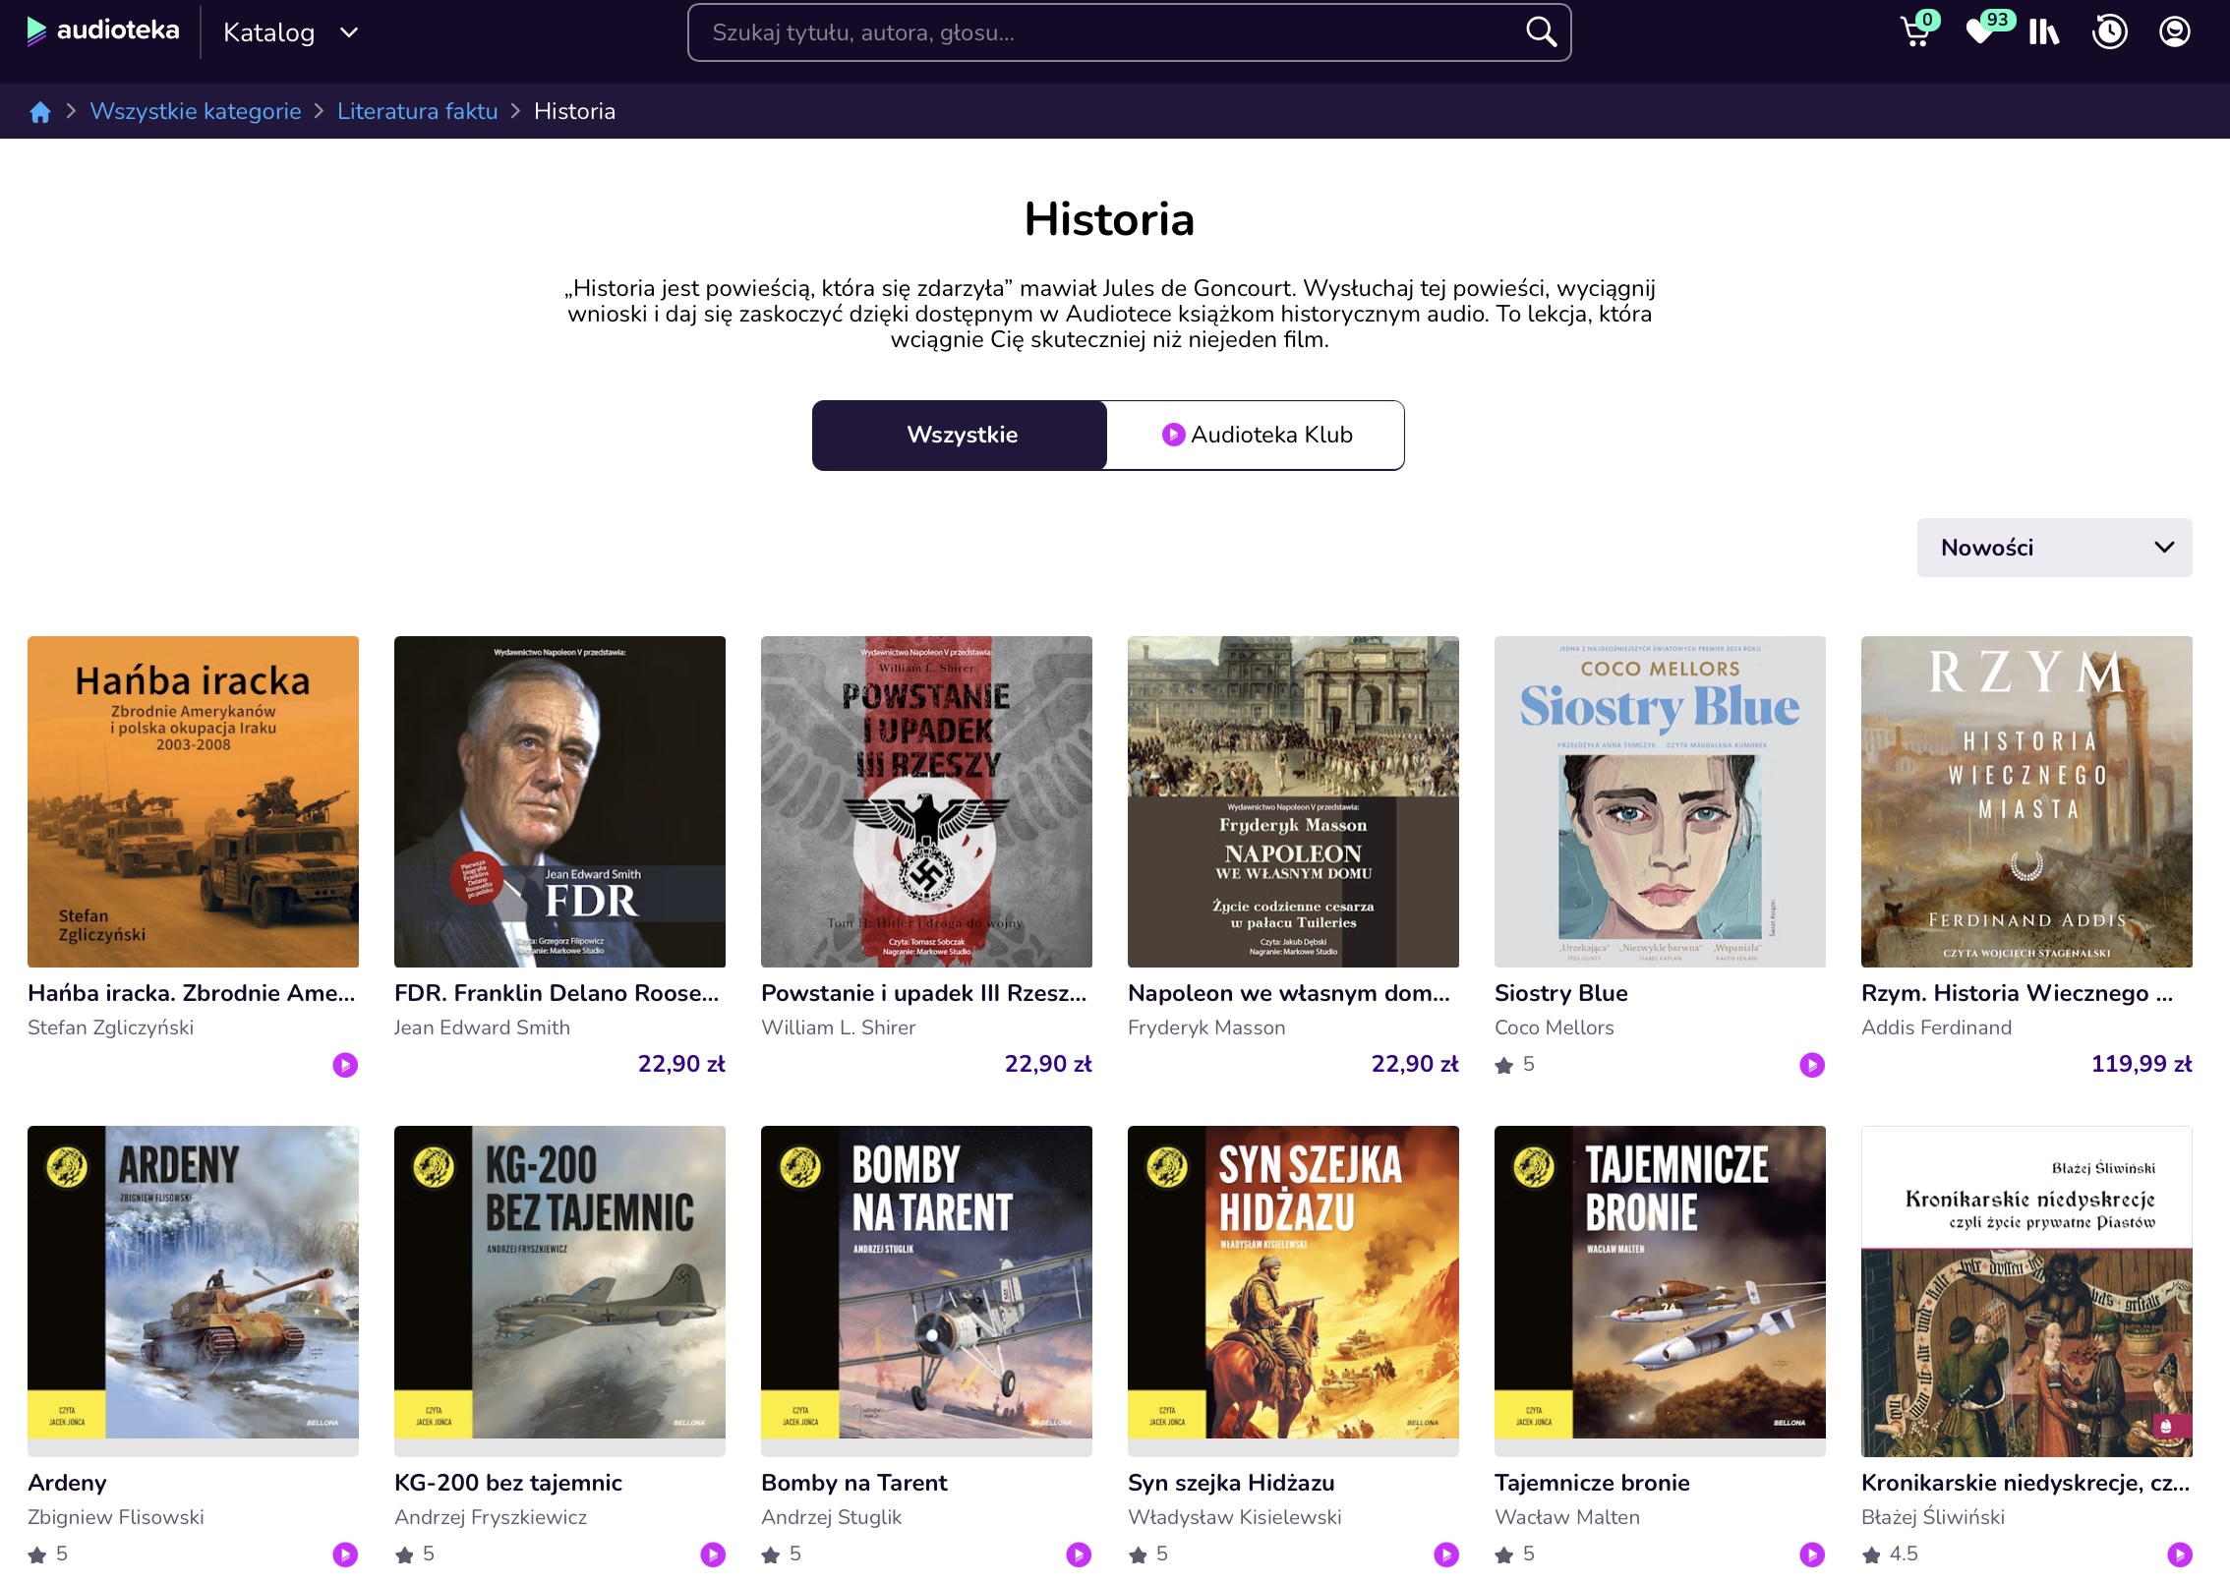Open the Ardeny cover thumbnail
Image resolution: width=2230 pixels, height=1585 pixels.
(x=193, y=1291)
